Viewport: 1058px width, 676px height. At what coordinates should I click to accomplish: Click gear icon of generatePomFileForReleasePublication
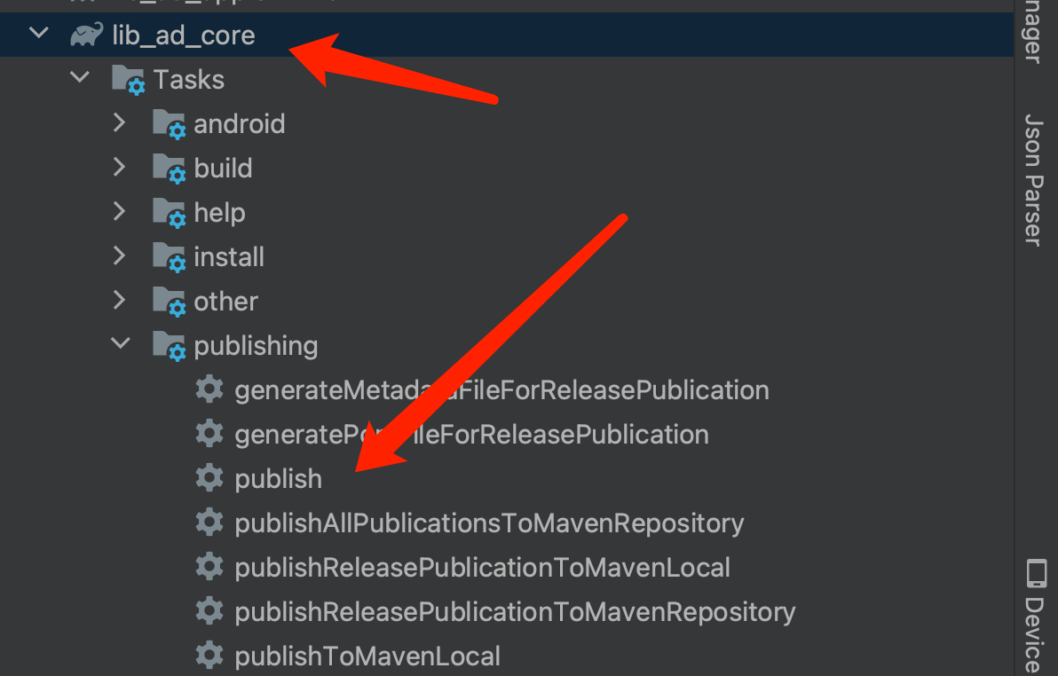[209, 433]
